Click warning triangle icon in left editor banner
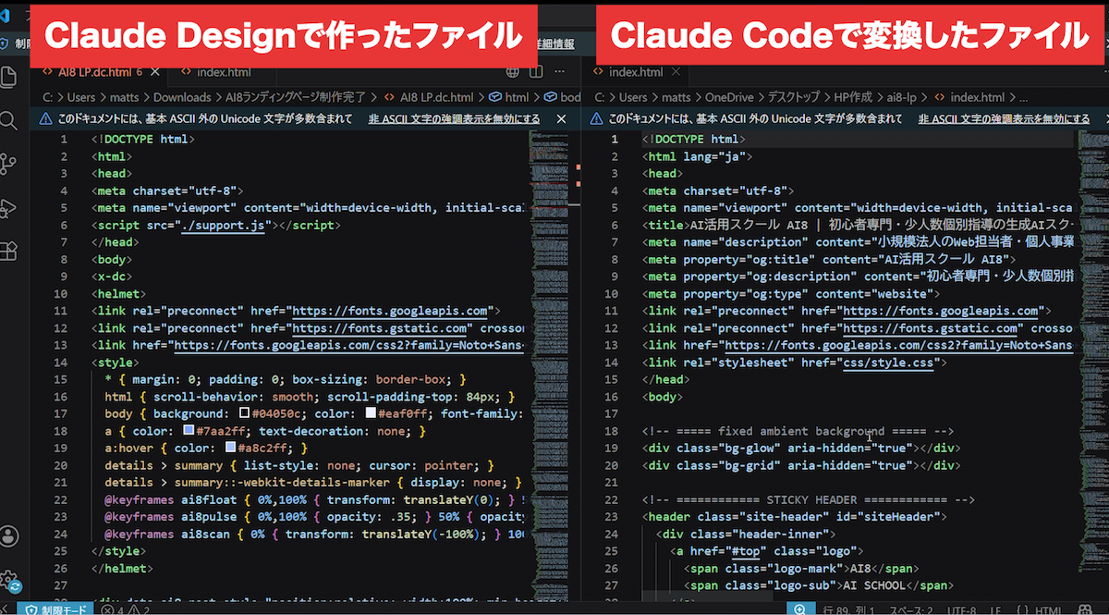 [46, 118]
